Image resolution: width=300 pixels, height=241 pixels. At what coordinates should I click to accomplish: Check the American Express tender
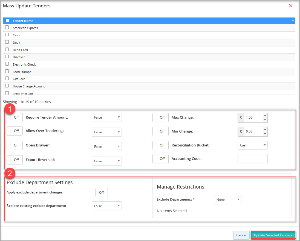[x=7, y=27]
